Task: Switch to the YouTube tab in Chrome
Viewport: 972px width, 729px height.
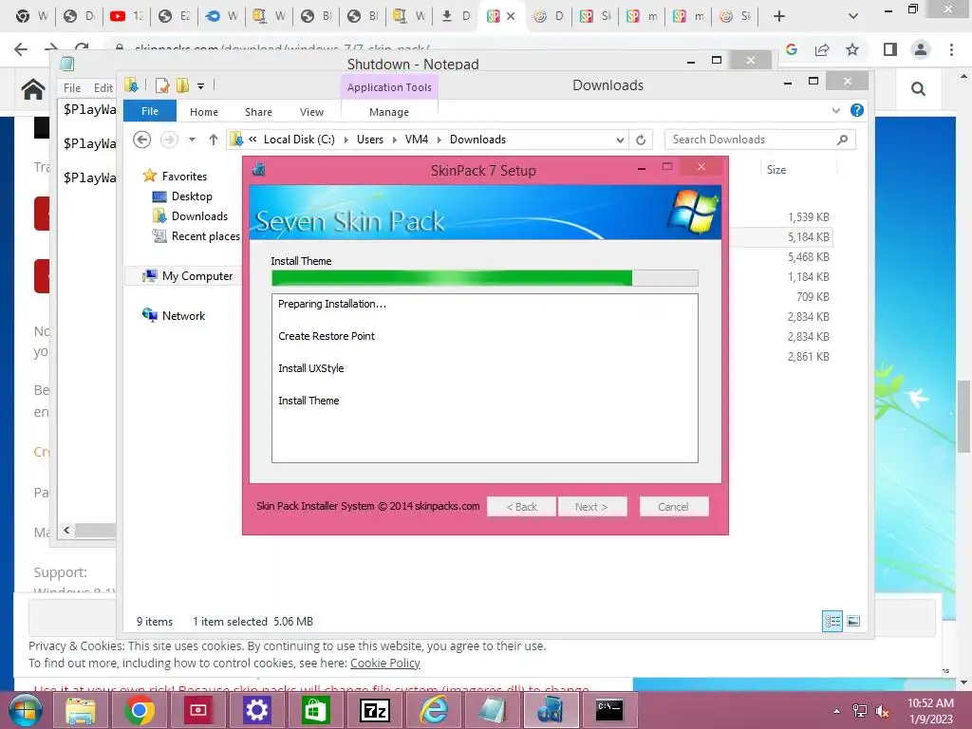Action: tap(126, 16)
